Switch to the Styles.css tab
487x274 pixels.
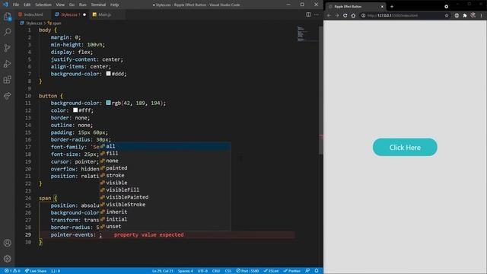[x=70, y=14]
